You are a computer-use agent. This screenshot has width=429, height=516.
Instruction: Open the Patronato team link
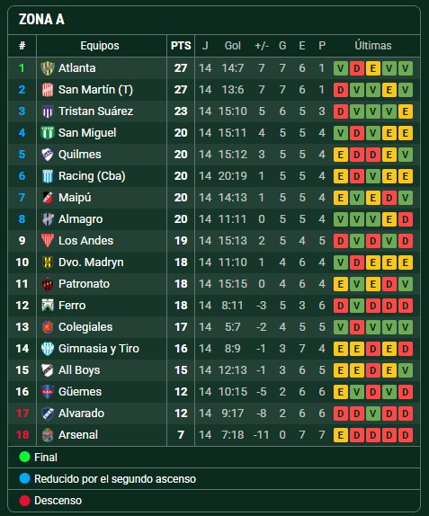point(84,284)
